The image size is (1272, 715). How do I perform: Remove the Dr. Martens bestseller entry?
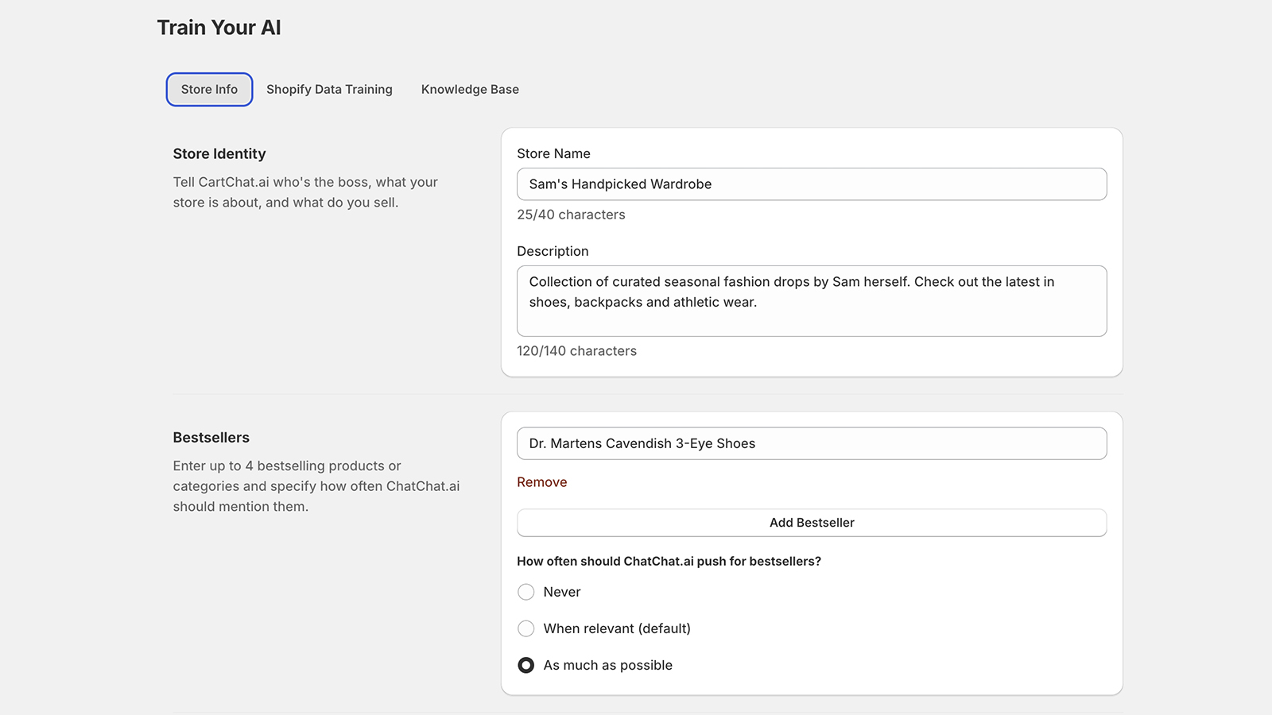[x=541, y=482]
